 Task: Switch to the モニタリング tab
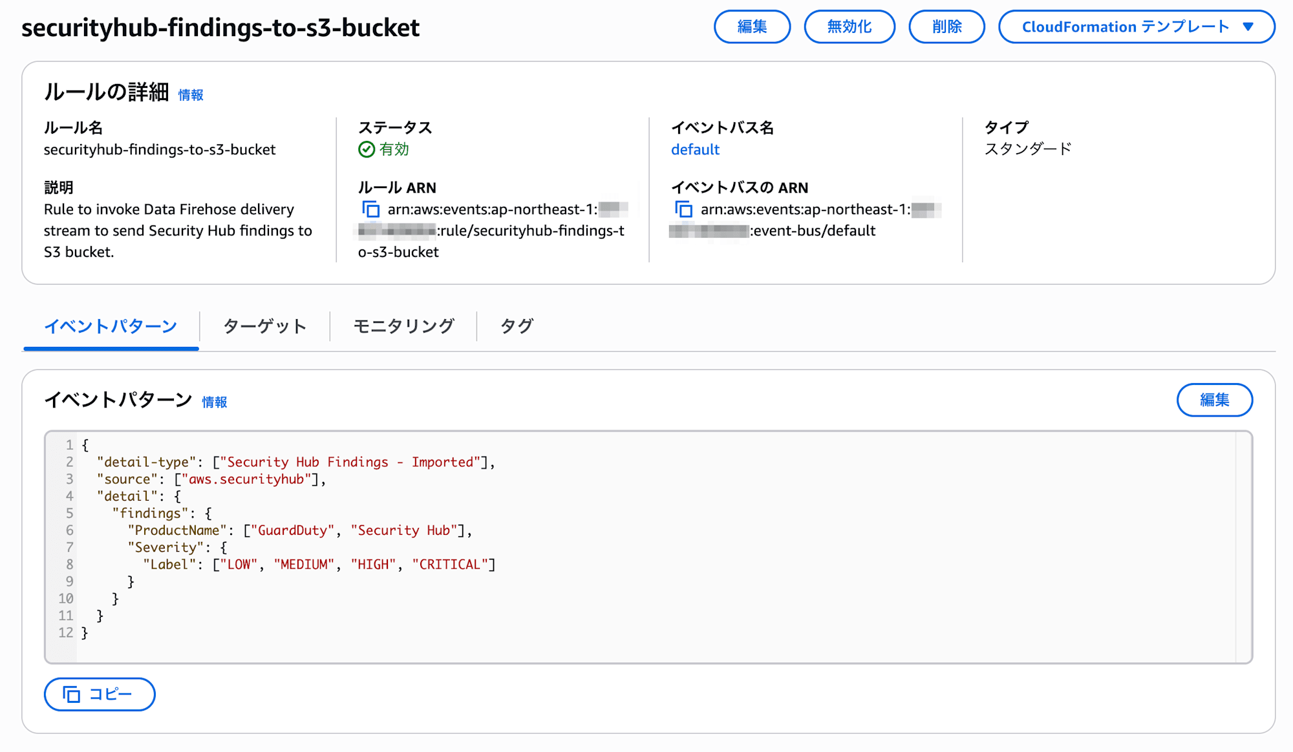(404, 326)
